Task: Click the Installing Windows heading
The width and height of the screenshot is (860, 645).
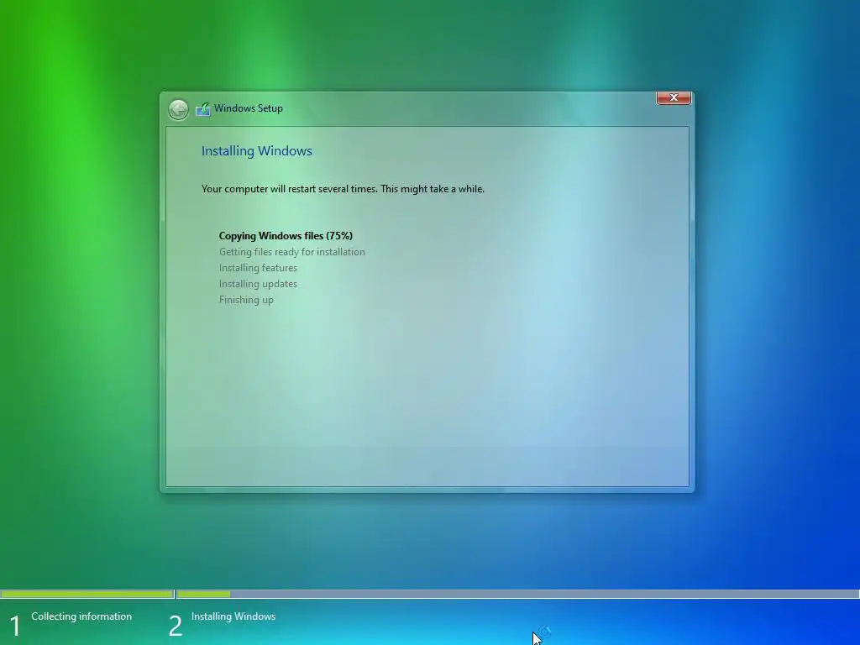Action: click(257, 151)
